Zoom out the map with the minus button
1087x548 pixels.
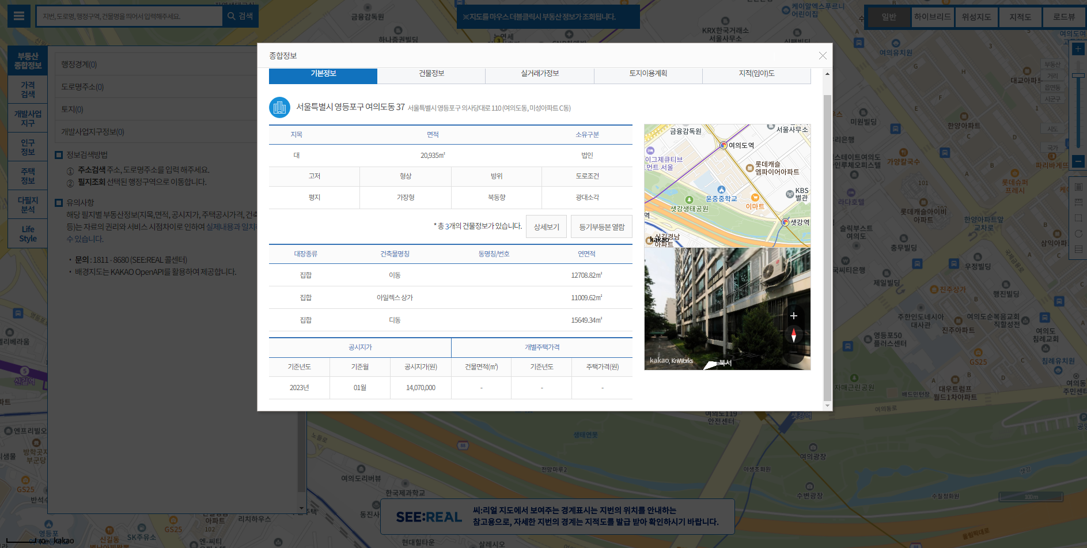[x=1078, y=161]
